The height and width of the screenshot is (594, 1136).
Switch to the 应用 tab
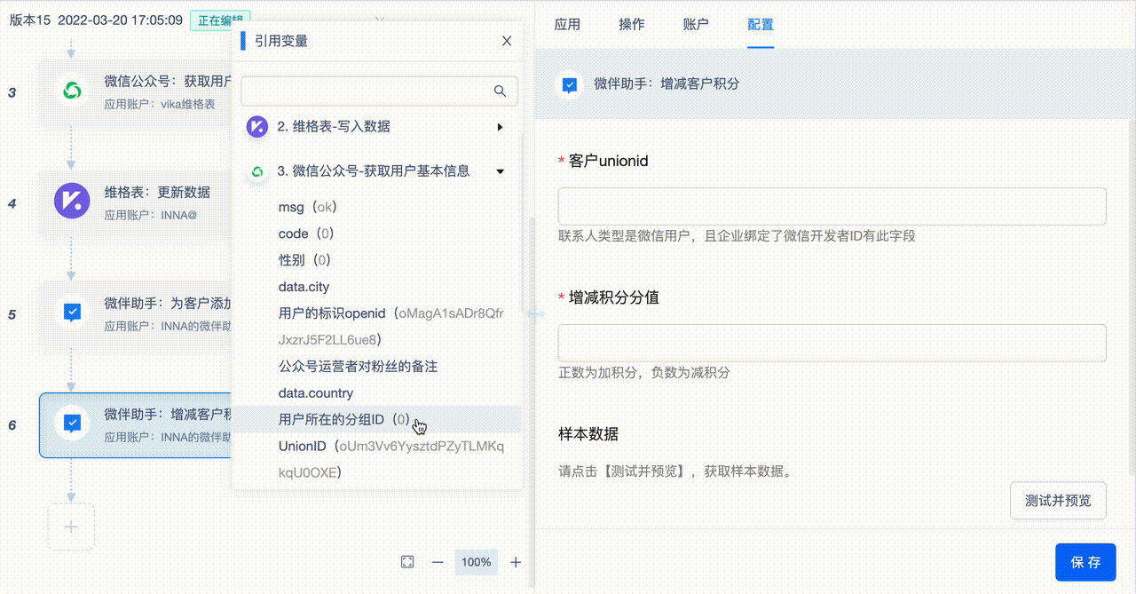click(567, 24)
